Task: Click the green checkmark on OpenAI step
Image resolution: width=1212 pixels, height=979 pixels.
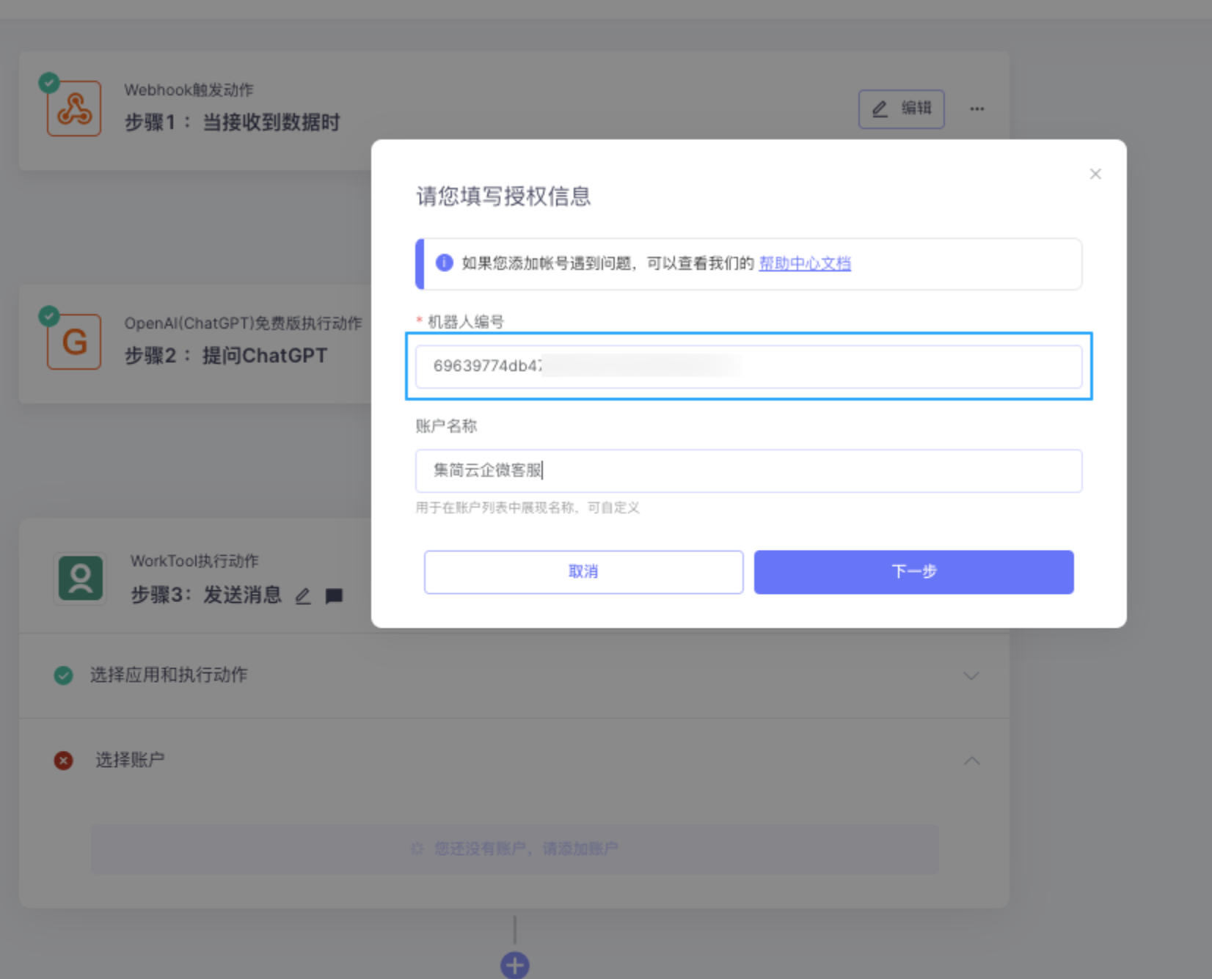Action: pos(48,315)
